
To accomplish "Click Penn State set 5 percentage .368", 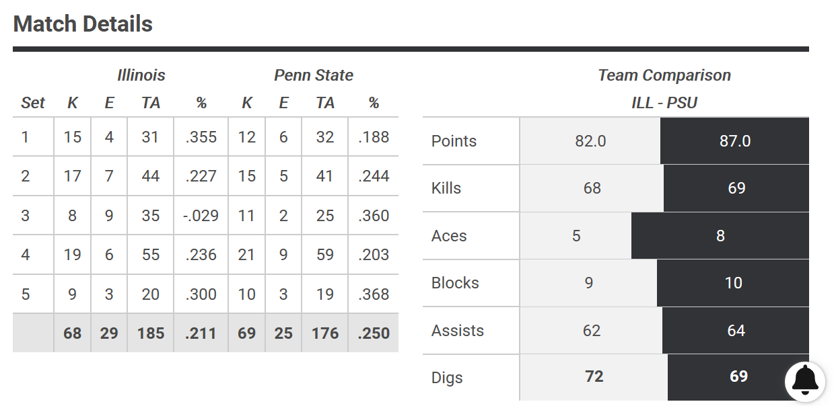I will pos(374,294).
